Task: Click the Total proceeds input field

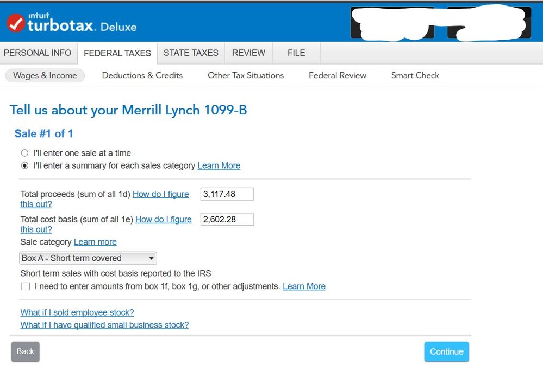Action: coord(227,194)
